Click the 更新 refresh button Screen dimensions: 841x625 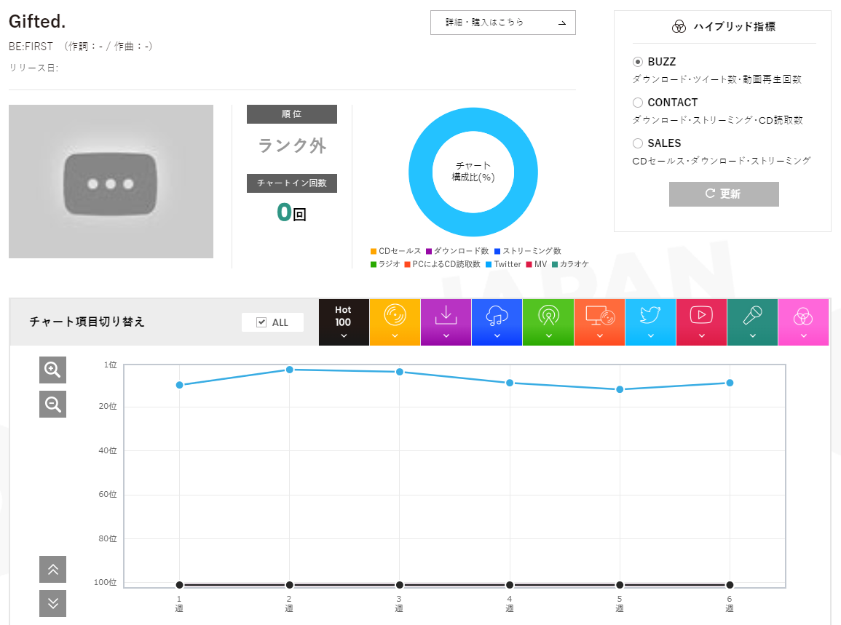coord(724,194)
